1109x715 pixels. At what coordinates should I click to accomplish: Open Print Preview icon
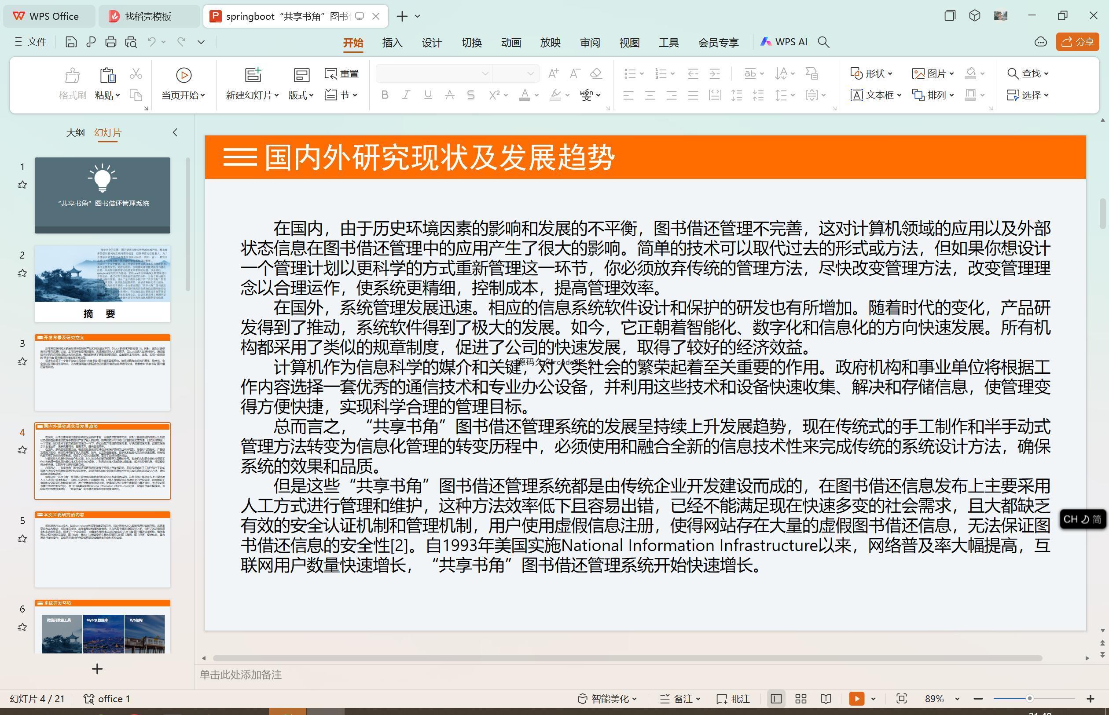coord(131,42)
